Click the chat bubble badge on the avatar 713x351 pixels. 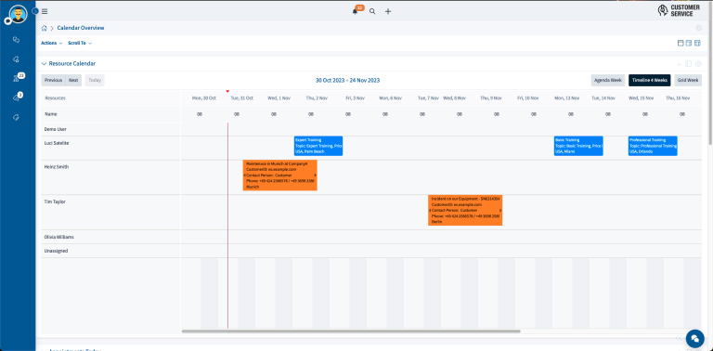click(7, 21)
